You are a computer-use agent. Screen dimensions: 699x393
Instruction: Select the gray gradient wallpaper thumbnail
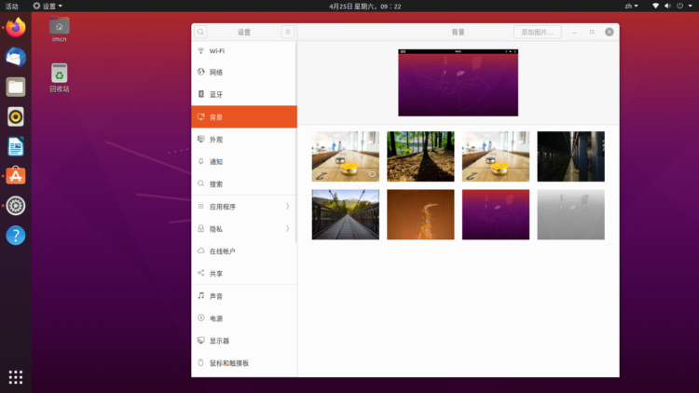[570, 214]
